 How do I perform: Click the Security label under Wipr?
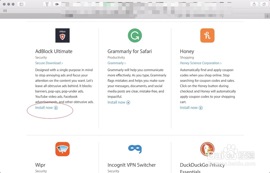click(x=41, y=171)
